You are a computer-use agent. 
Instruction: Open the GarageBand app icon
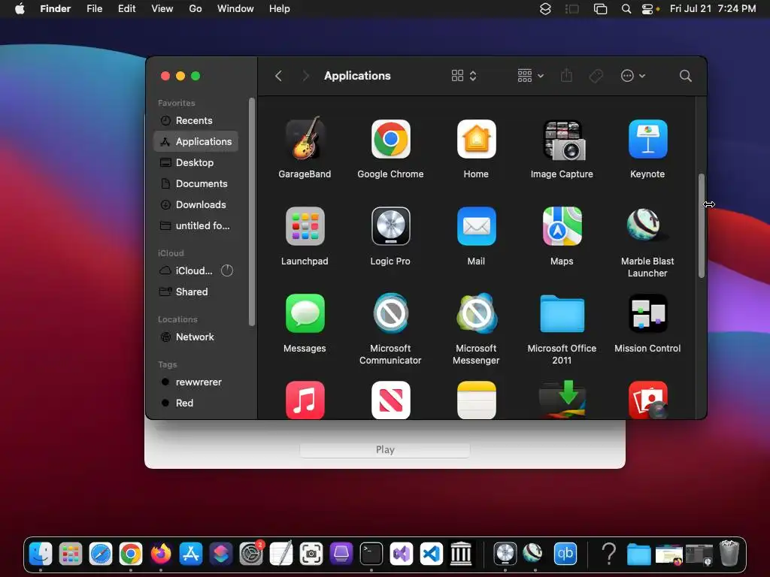click(305, 139)
